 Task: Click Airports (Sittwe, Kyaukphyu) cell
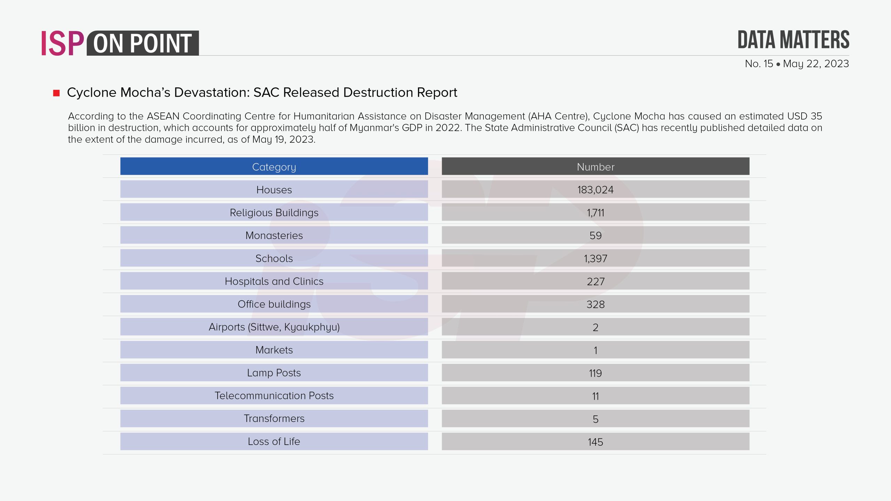[x=274, y=327]
